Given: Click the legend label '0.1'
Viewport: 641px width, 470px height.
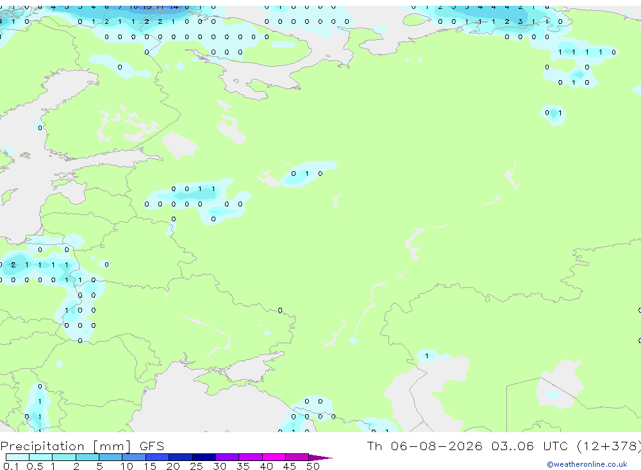Looking at the screenshot, I should click(11, 466).
